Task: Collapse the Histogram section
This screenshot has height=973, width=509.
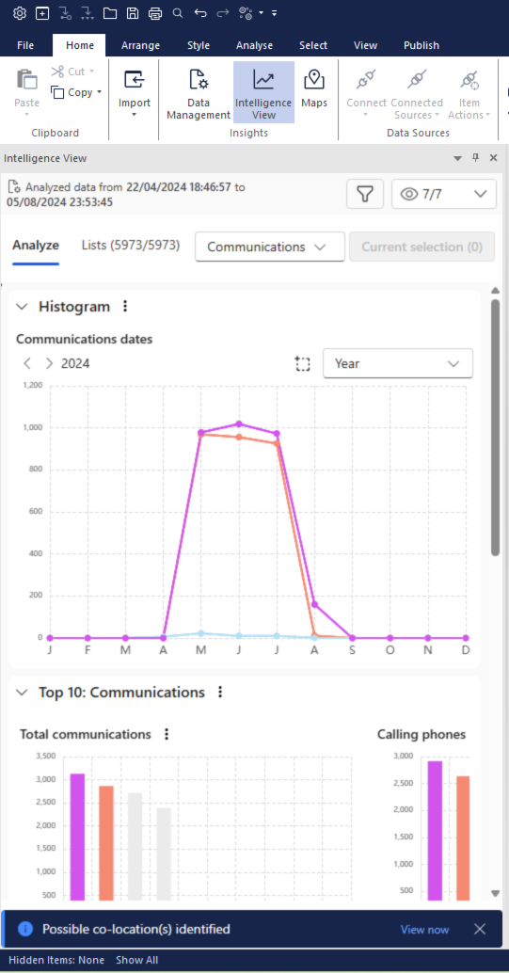Action: click(22, 307)
